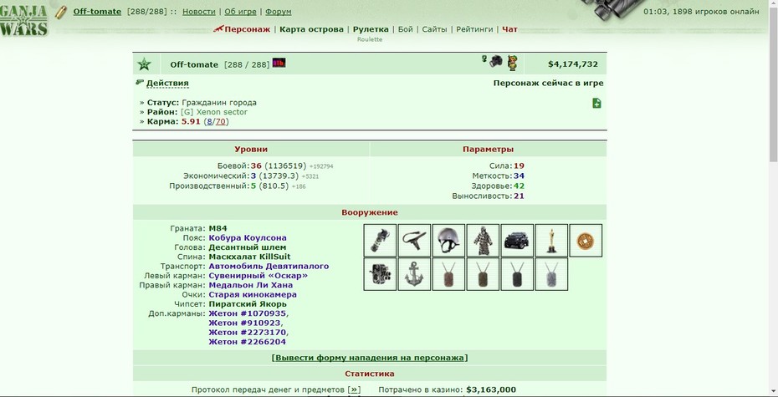Go to Рулетка in navigation
Image resolution: width=778 pixels, height=397 pixels.
[371, 29]
